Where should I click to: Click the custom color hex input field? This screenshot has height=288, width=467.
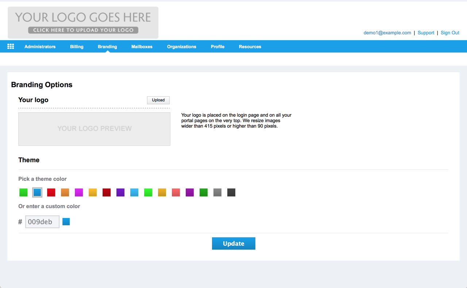(42, 222)
